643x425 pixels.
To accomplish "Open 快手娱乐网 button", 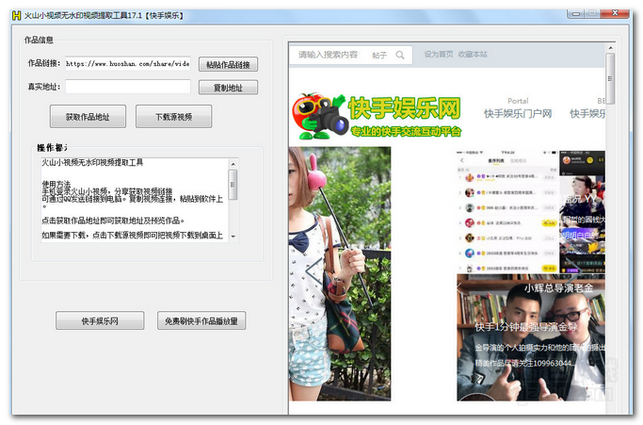I will 100,320.
